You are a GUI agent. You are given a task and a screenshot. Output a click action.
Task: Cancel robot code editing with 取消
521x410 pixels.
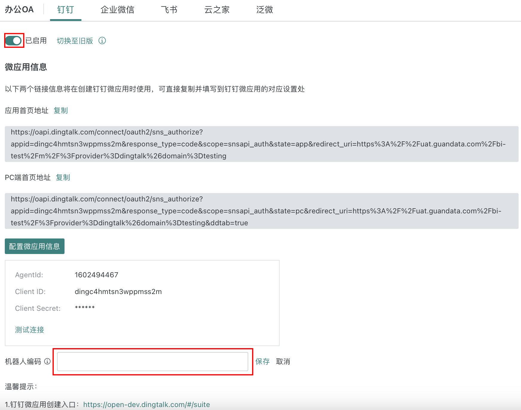click(283, 362)
